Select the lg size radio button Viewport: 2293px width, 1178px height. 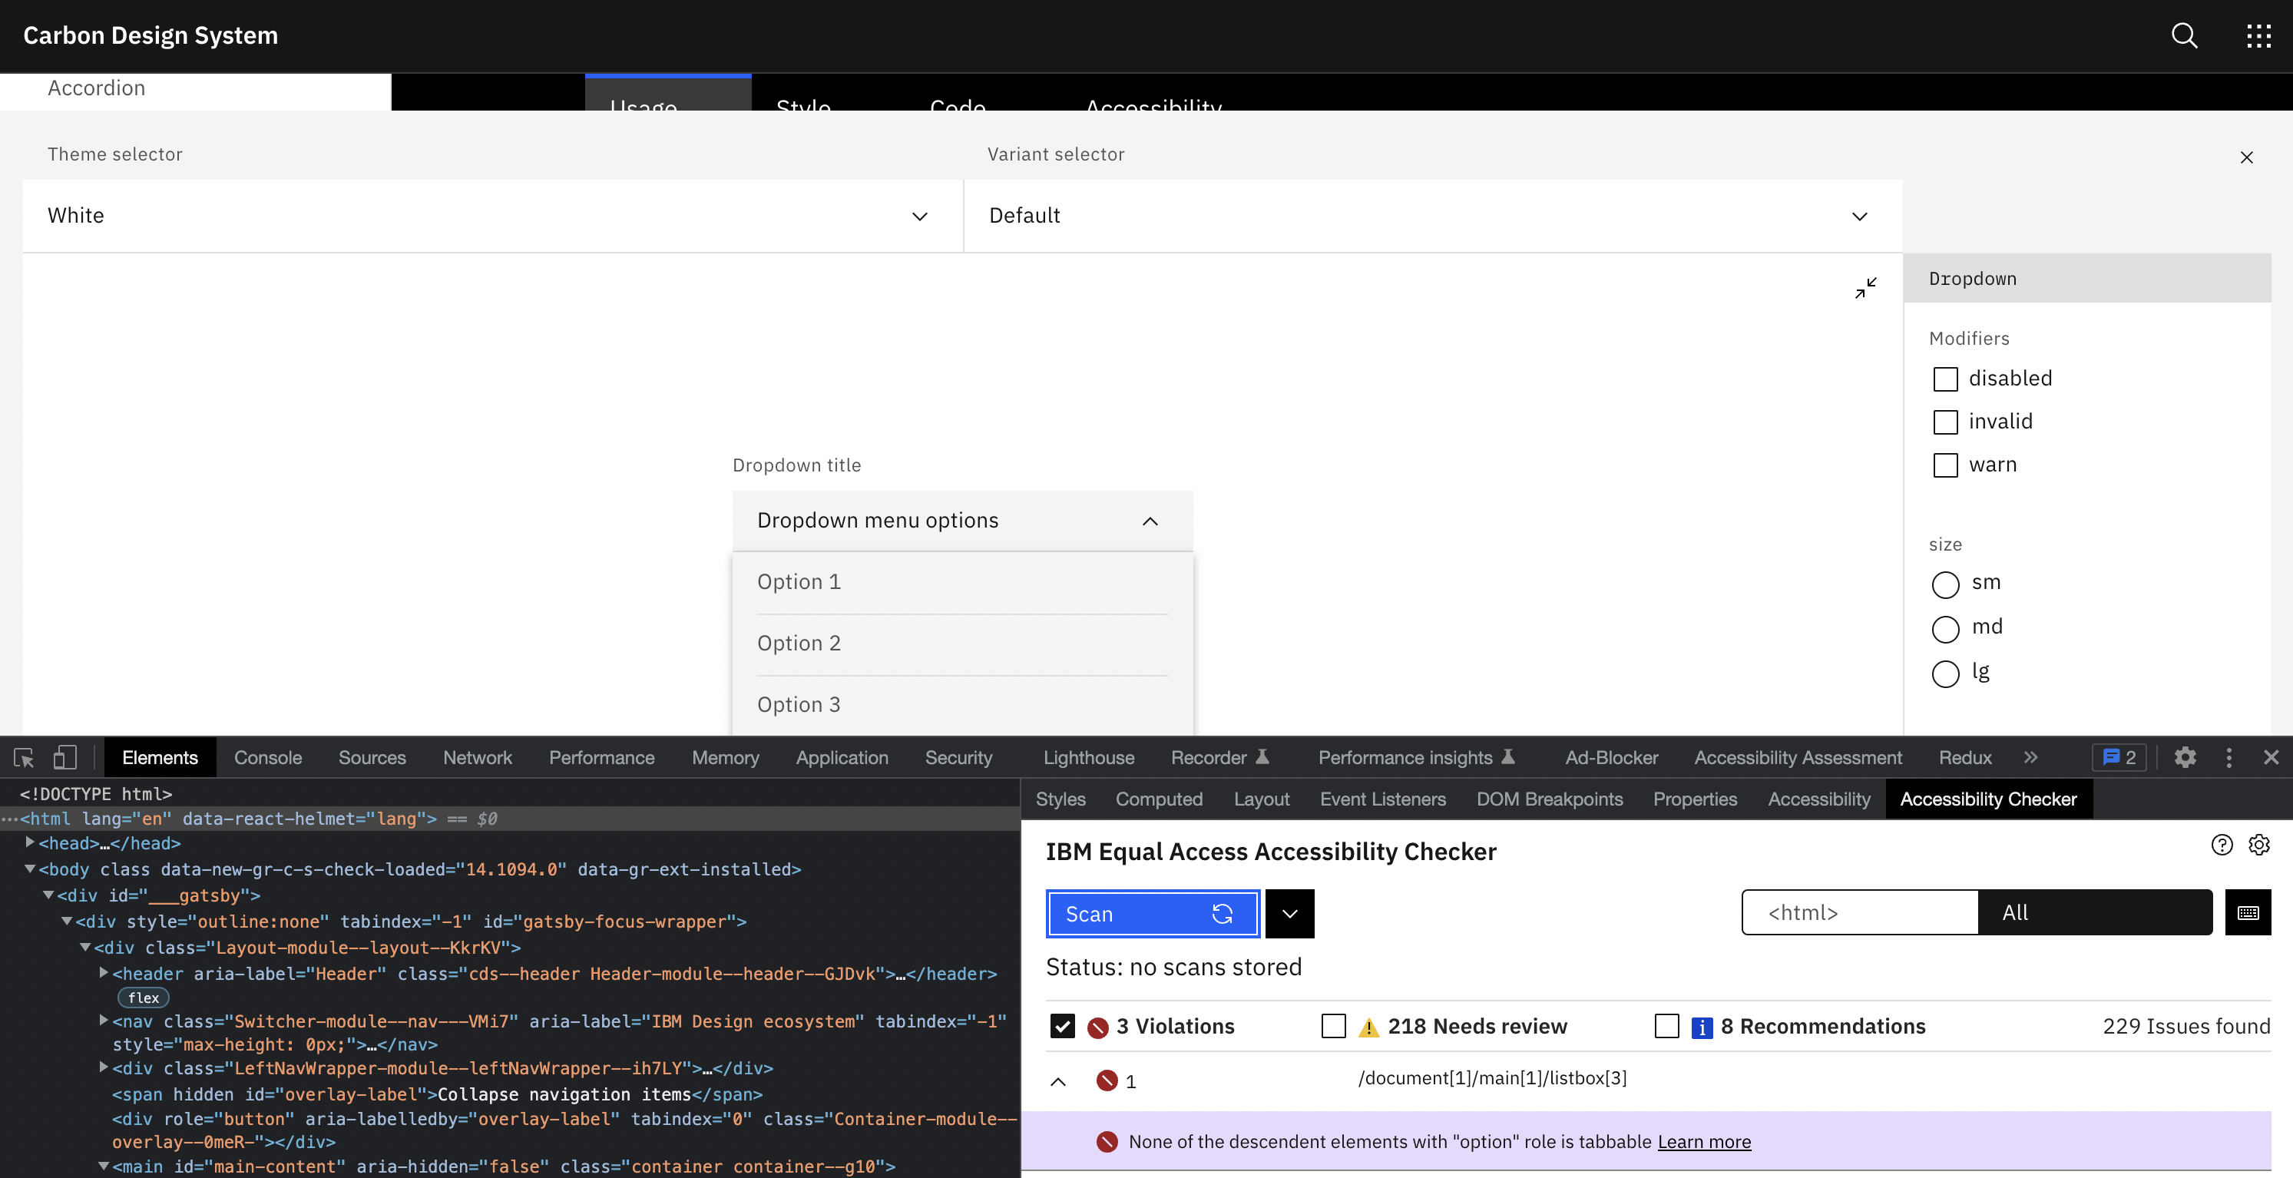(x=1946, y=673)
